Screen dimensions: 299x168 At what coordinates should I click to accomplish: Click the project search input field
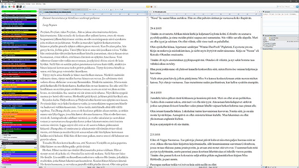pos(285,7)
